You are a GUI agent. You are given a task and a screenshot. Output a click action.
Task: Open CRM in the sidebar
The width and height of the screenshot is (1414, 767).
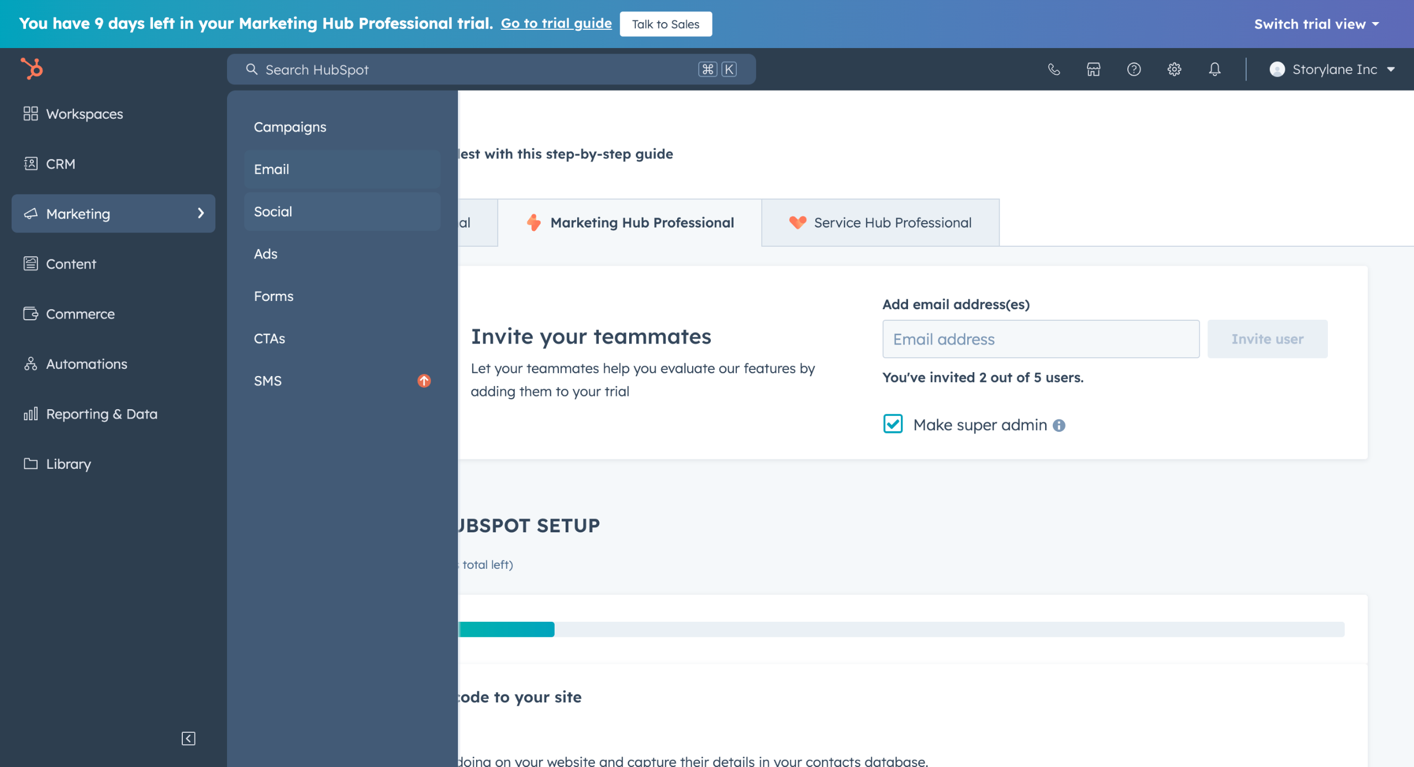point(113,164)
